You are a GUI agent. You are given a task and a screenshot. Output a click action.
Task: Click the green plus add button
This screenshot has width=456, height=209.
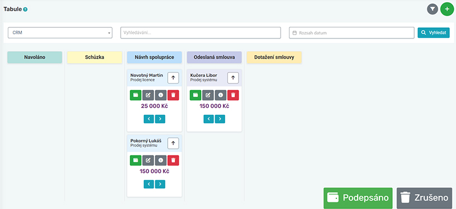(x=447, y=9)
